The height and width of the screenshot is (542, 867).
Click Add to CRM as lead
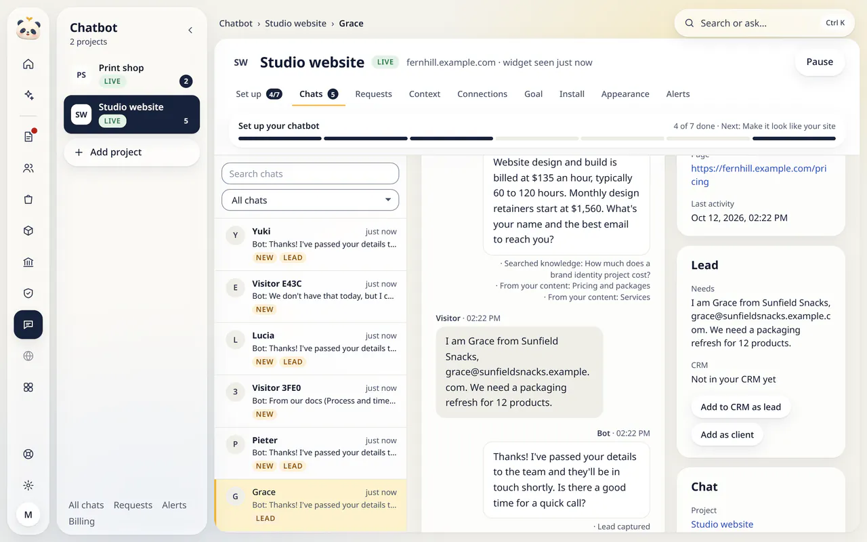click(x=740, y=406)
